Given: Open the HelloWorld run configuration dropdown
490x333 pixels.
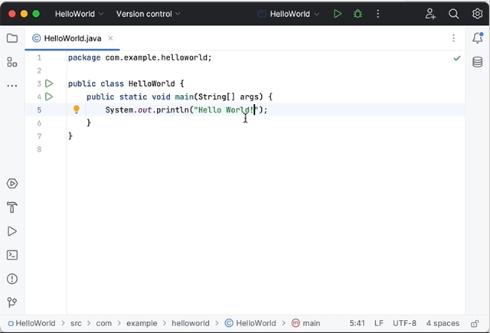Looking at the screenshot, I should point(289,14).
